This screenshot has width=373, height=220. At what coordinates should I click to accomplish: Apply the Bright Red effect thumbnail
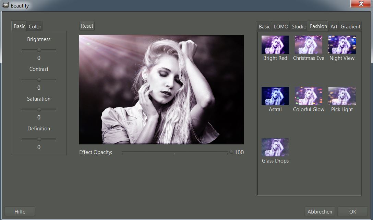coord(275,44)
